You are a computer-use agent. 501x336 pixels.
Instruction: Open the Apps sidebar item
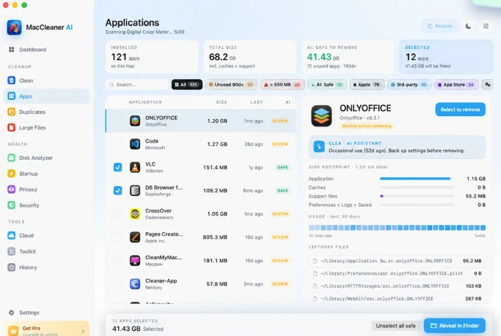(x=46, y=96)
